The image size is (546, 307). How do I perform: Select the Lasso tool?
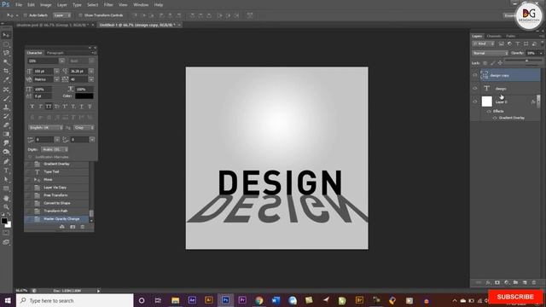pyautogui.click(x=6, y=53)
